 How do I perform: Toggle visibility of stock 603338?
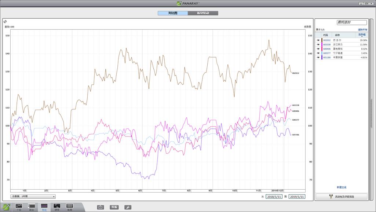coord(318,45)
